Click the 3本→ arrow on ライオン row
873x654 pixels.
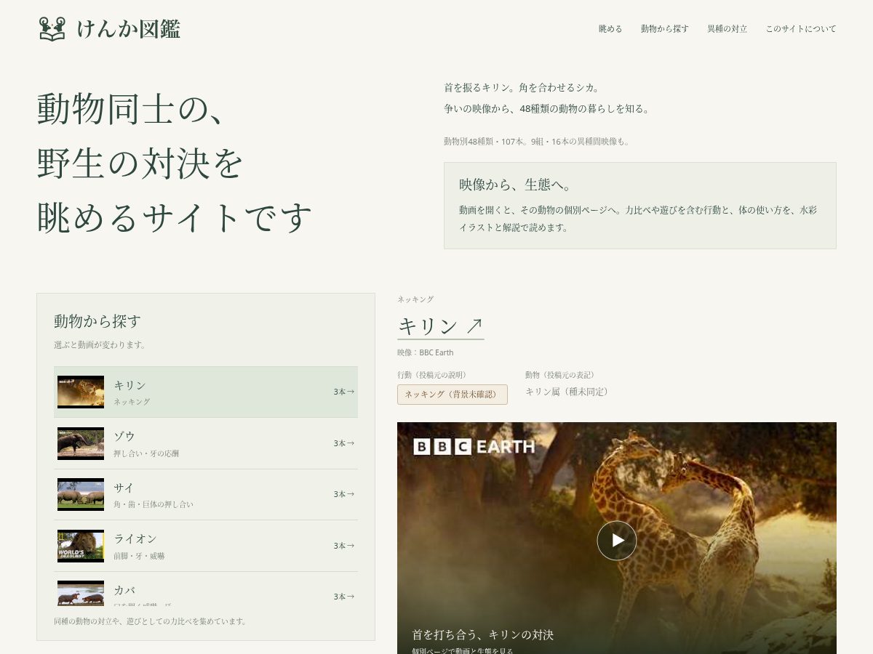pos(344,546)
